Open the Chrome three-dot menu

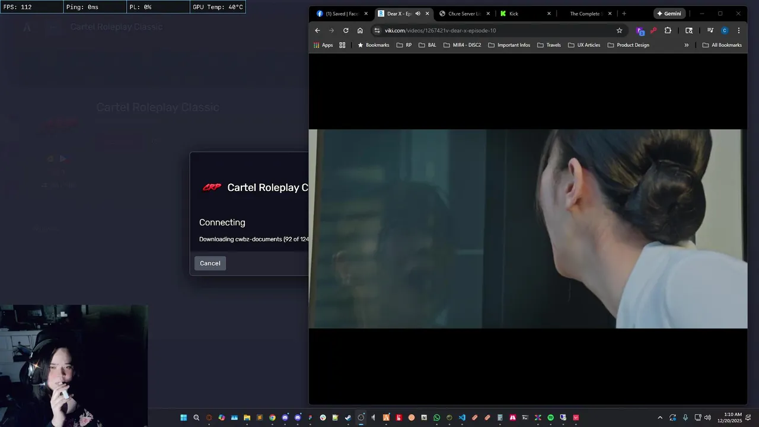(738, 30)
